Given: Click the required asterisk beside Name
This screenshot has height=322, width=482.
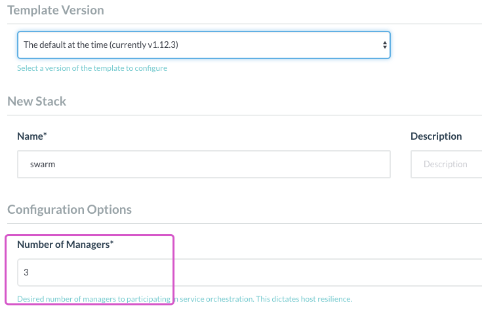Looking at the screenshot, I should coord(45,136).
